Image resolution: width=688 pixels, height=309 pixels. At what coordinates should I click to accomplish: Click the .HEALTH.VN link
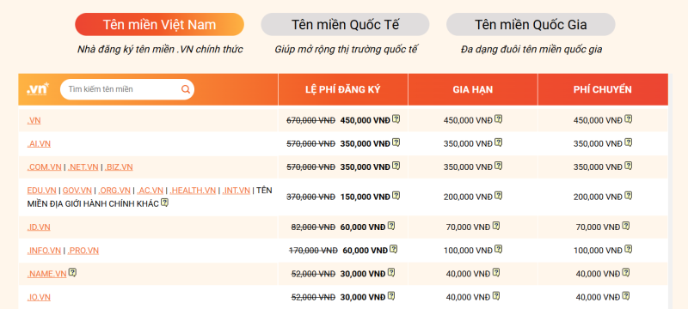coord(193,191)
